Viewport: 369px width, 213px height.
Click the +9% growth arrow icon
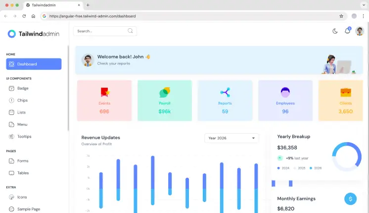[x=280, y=158]
